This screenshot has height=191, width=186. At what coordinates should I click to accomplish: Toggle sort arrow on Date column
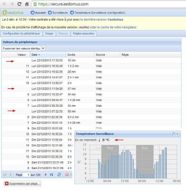(39, 55)
